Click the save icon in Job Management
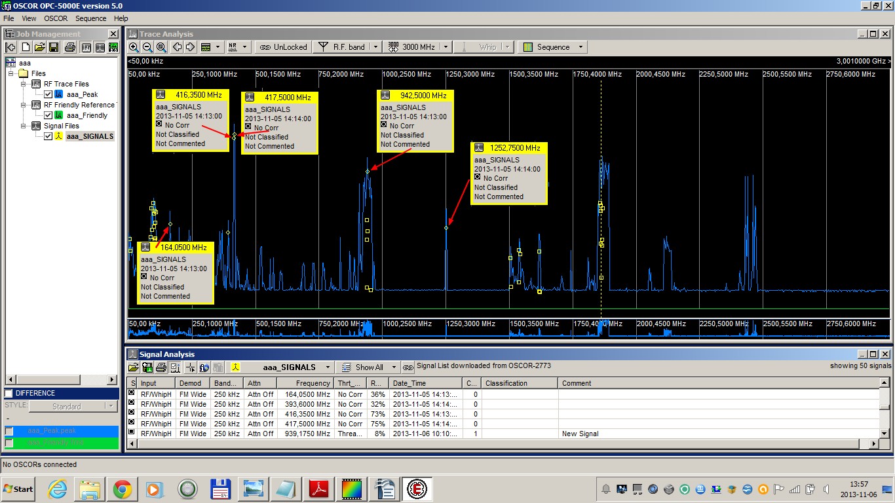The image size is (895, 503). click(x=54, y=47)
